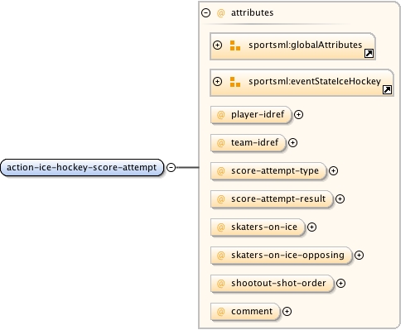Expand the comment attribute
The width and height of the screenshot is (415, 330).
287,311
